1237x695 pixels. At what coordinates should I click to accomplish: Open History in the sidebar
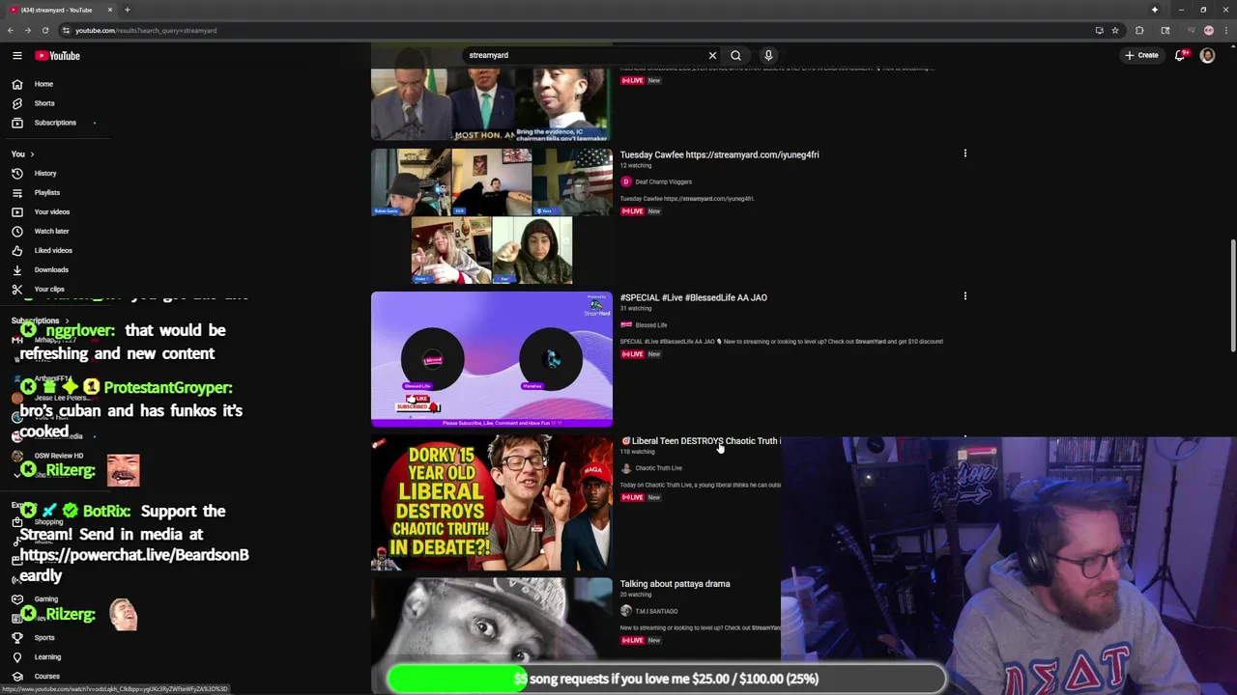[45, 173]
